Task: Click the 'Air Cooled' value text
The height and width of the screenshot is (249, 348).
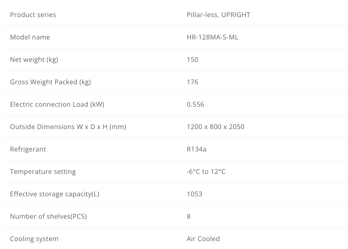Action: click(203, 239)
